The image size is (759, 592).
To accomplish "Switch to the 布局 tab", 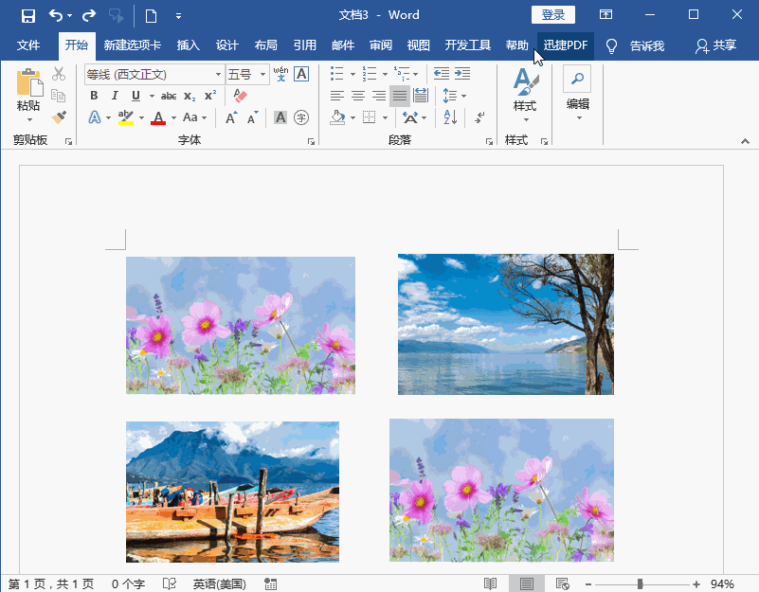I will tap(265, 45).
